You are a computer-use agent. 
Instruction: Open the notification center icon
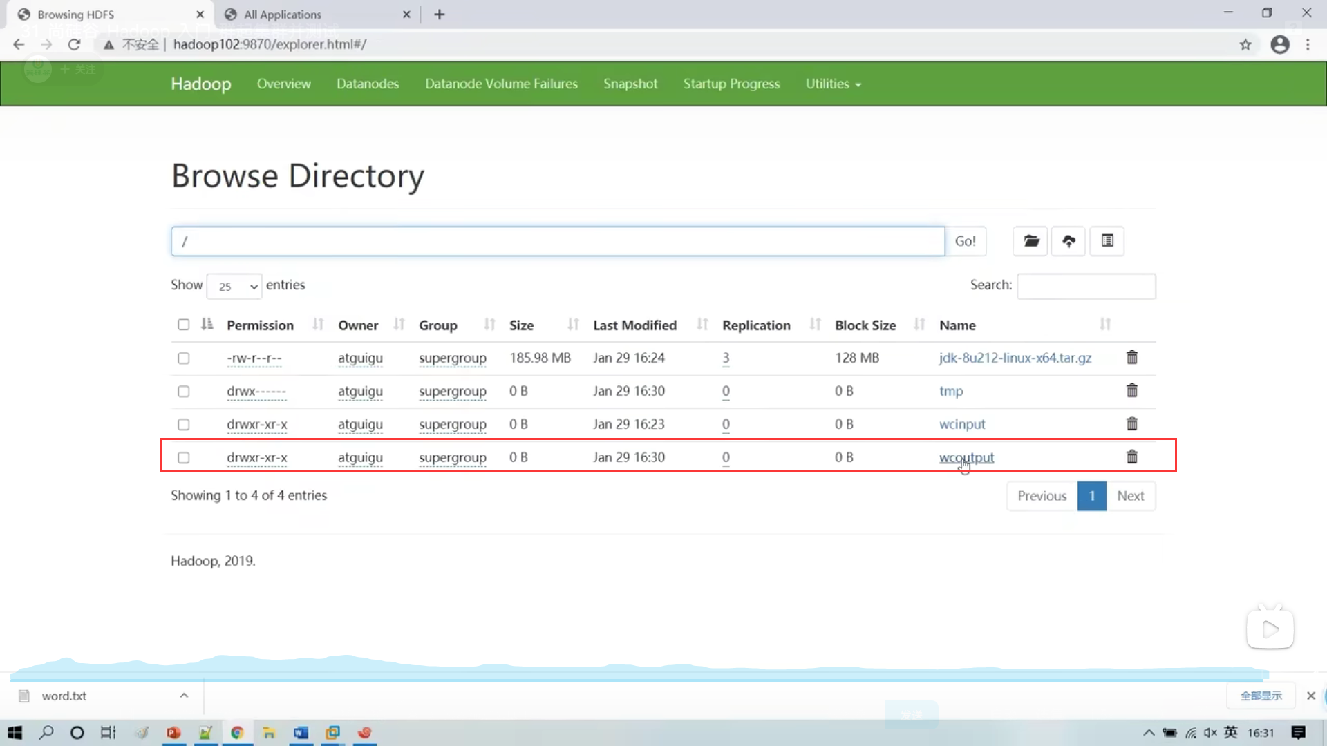(x=1298, y=733)
